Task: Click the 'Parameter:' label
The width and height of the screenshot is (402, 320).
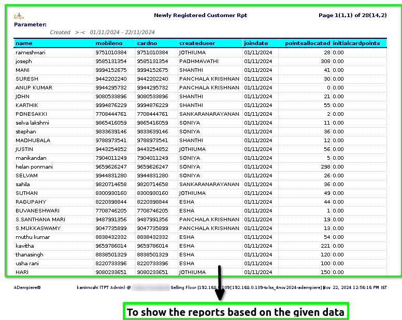Action: tap(30, 25)
